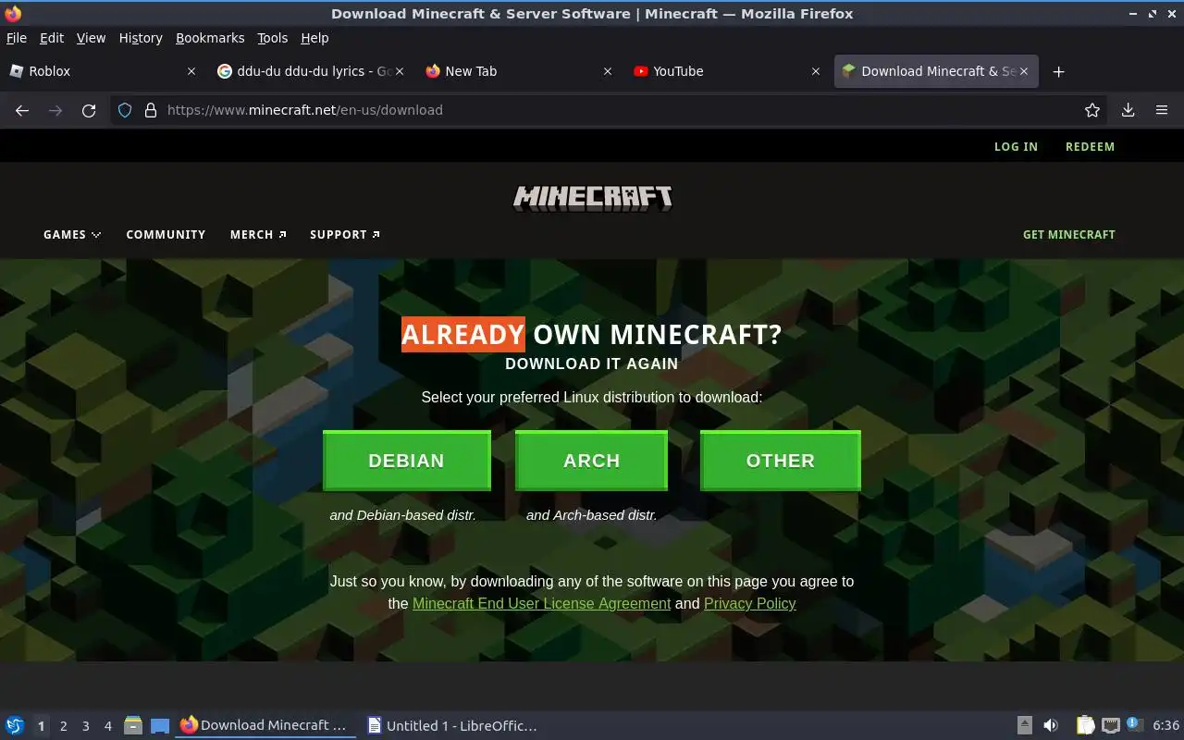Open the Firefox hamburger application menu
This screenshot has width=1184, height=740.
pos(1162,110)
